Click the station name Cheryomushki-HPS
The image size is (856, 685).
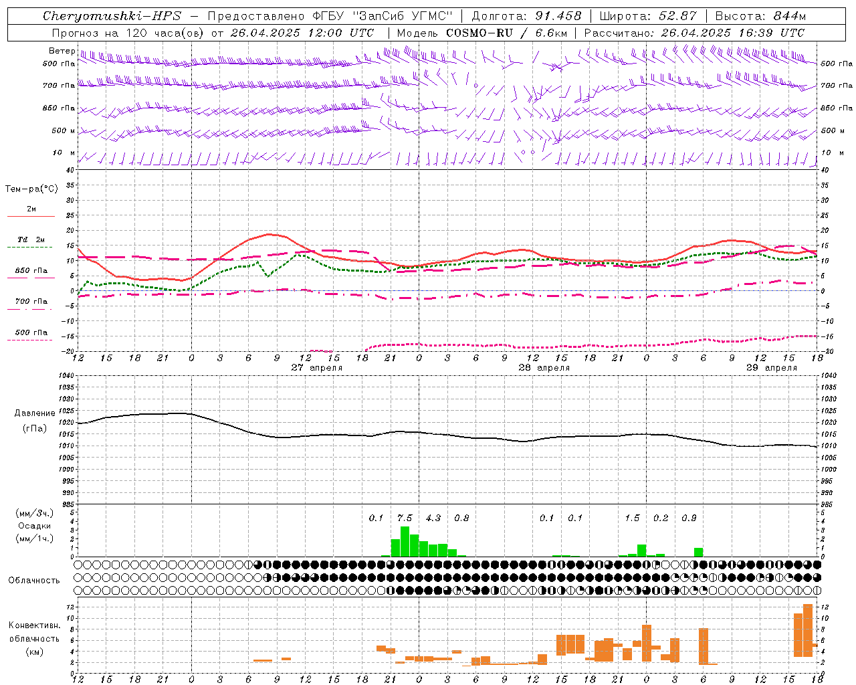[112, 16]
